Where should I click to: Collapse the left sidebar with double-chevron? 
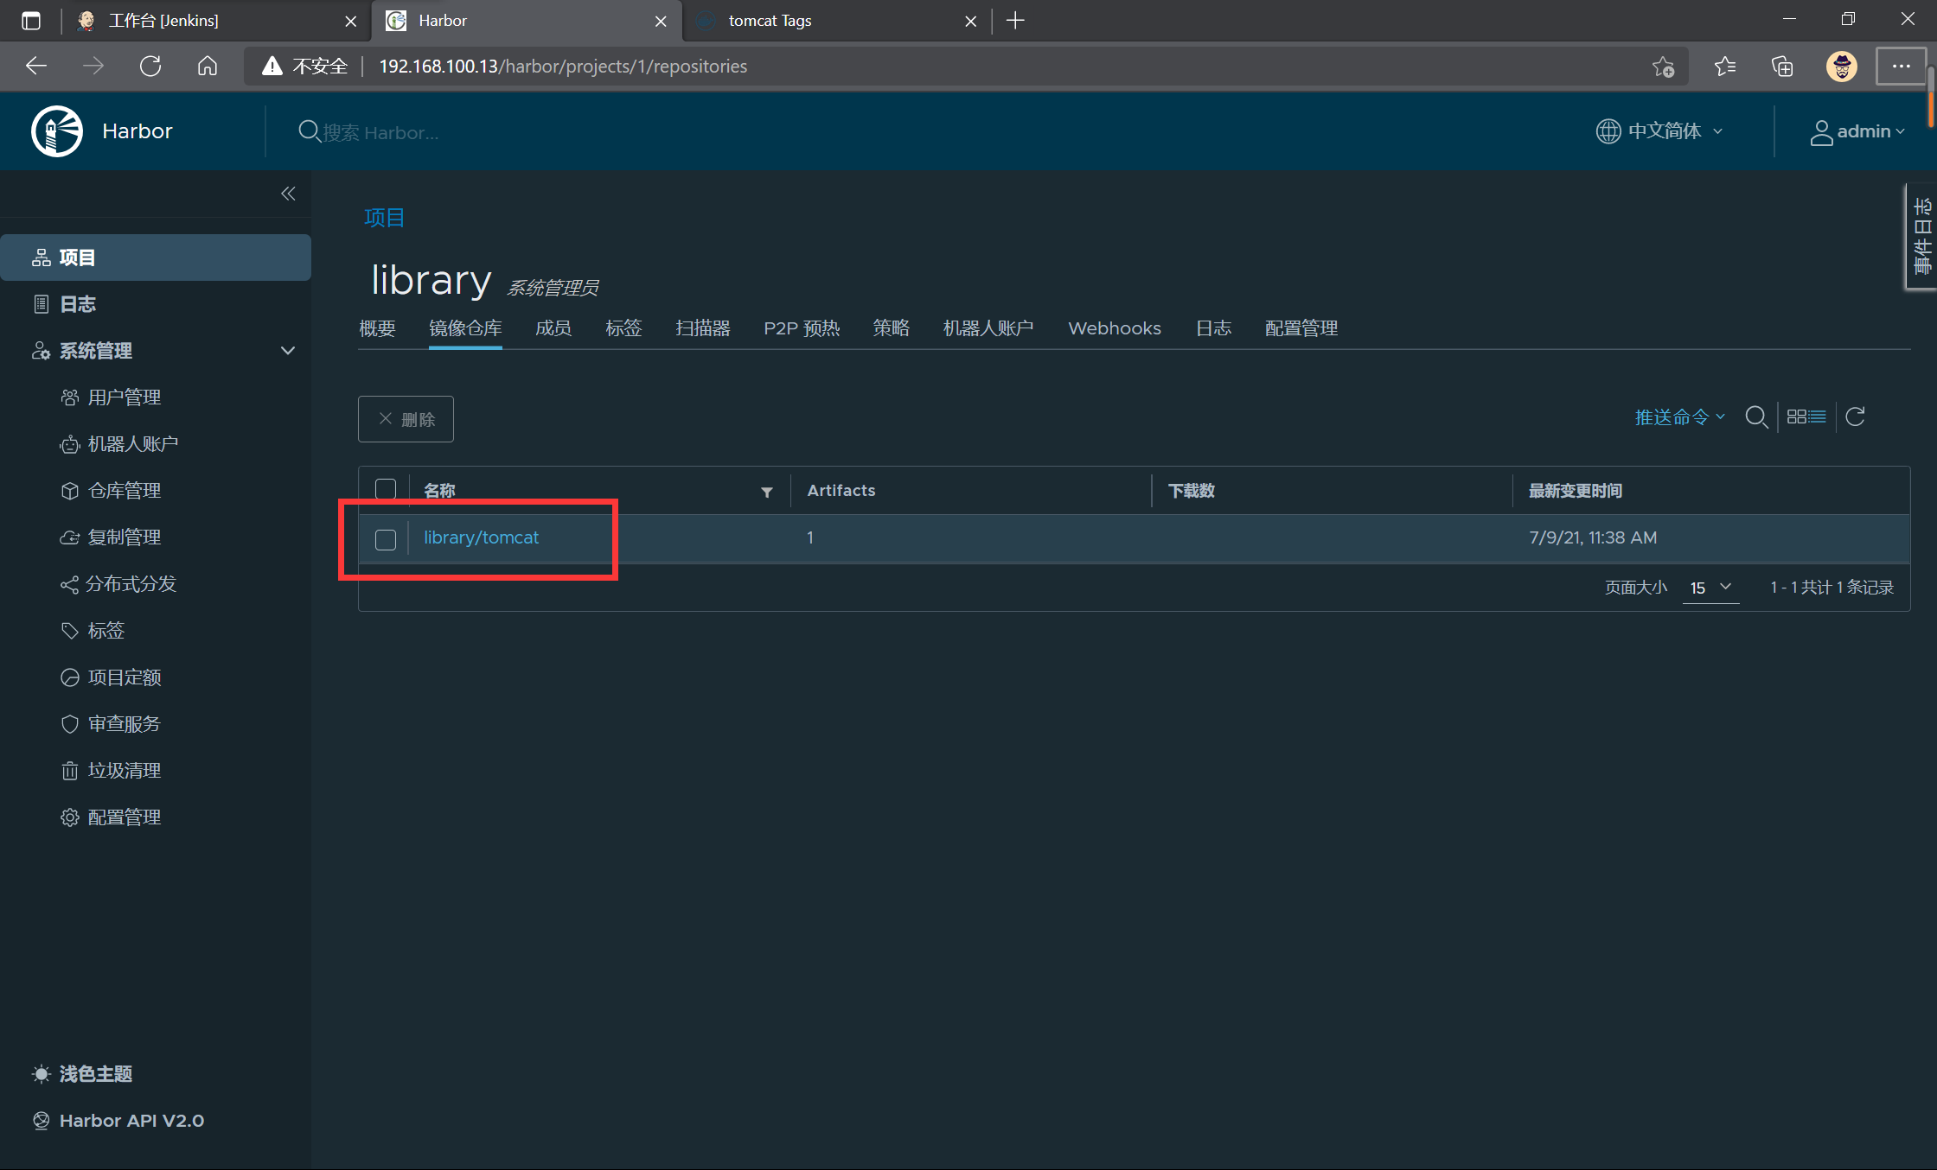click(288, 194)
